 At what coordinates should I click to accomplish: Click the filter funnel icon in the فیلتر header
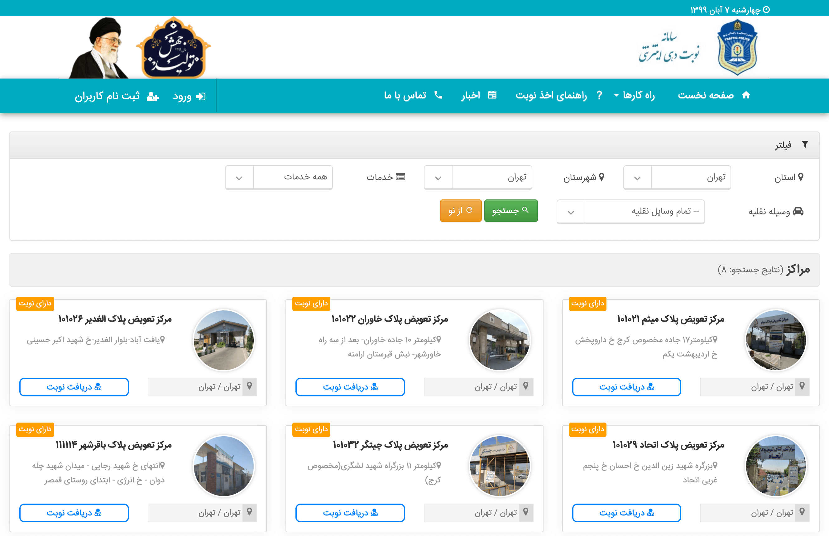click(x=805, y=144)
